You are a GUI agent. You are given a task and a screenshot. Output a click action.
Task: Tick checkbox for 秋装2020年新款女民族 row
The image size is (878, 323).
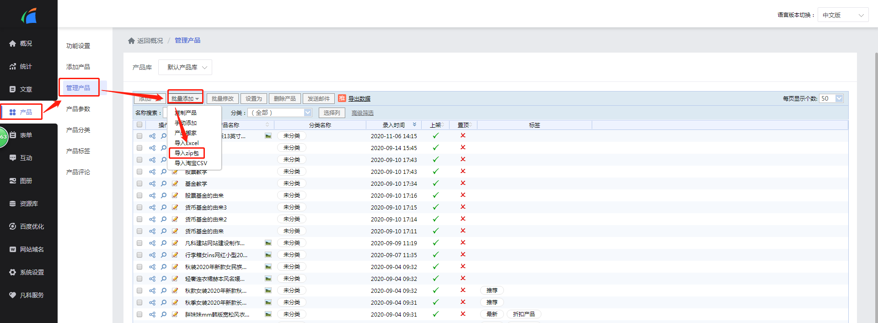click(139, 267)
